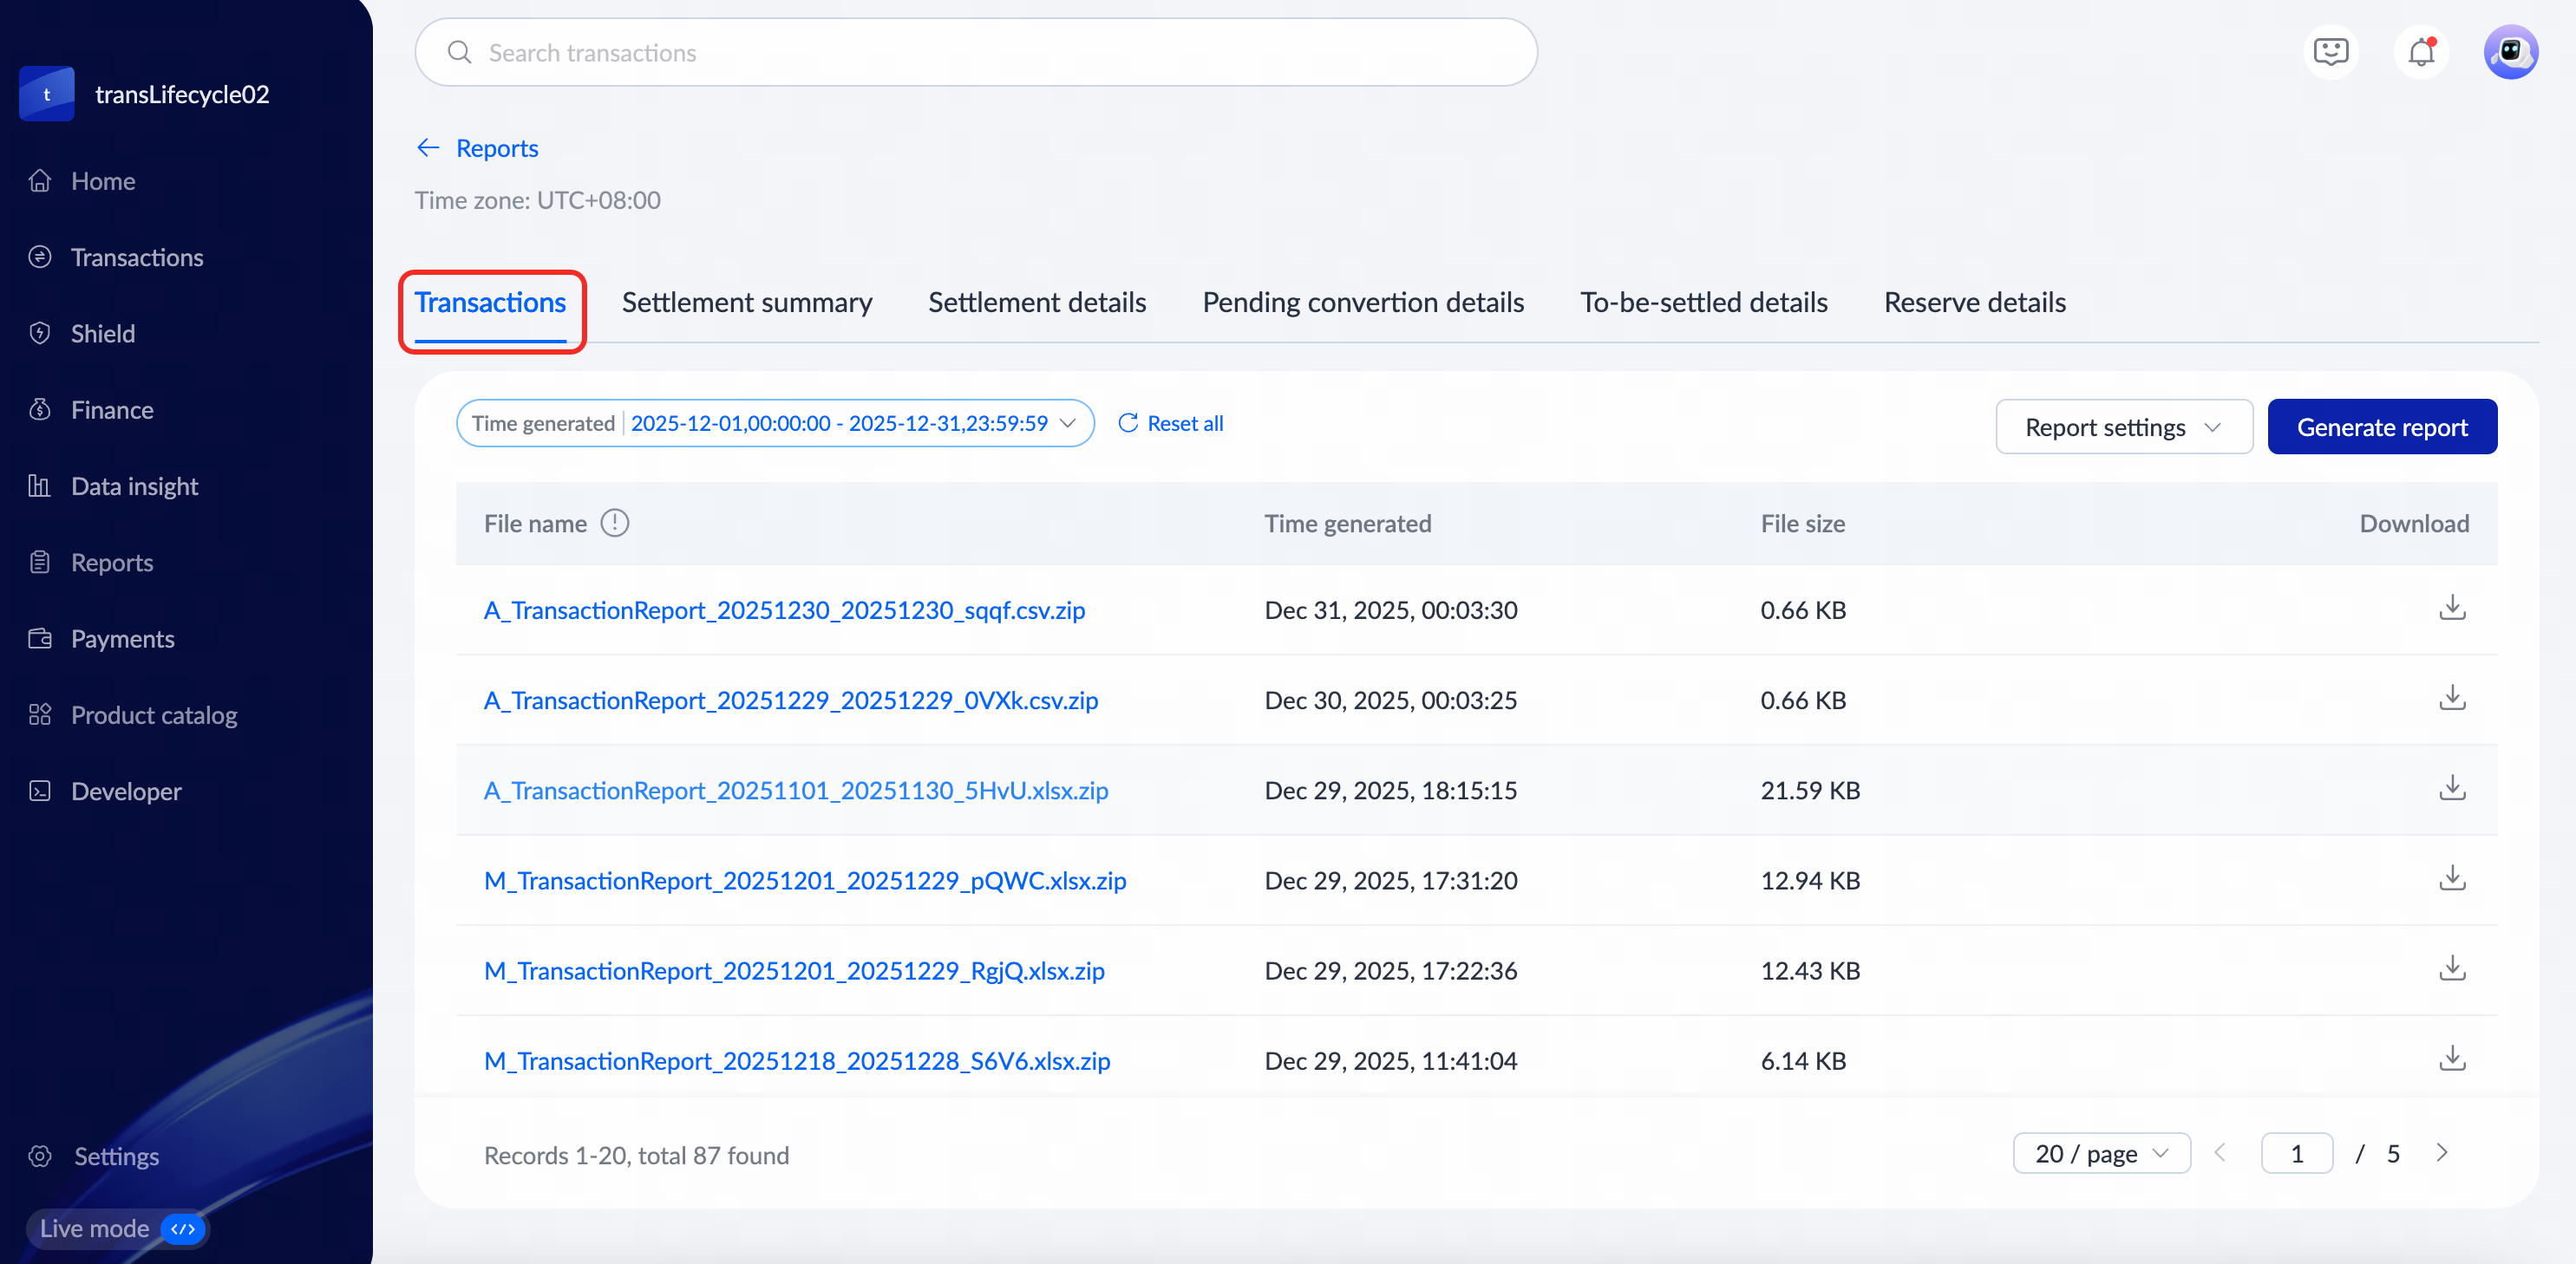The image size is (2576, 1264).
Task: Switch to the Reserve details tab
Action: tap(1974, 302)
